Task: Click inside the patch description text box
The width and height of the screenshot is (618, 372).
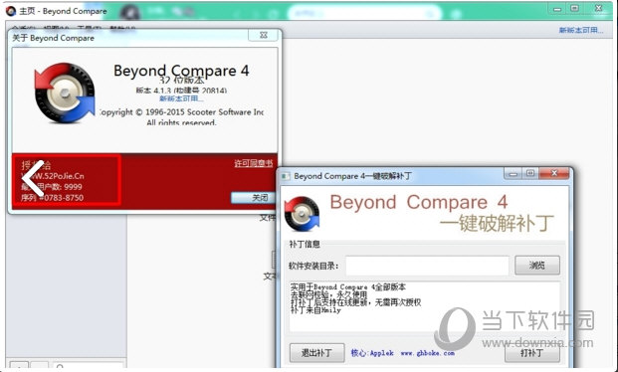Action: pyautogui.click(x=425, y=306)
